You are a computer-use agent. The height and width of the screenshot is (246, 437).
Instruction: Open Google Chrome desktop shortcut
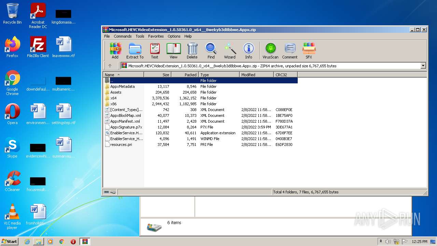coord(12,83)
